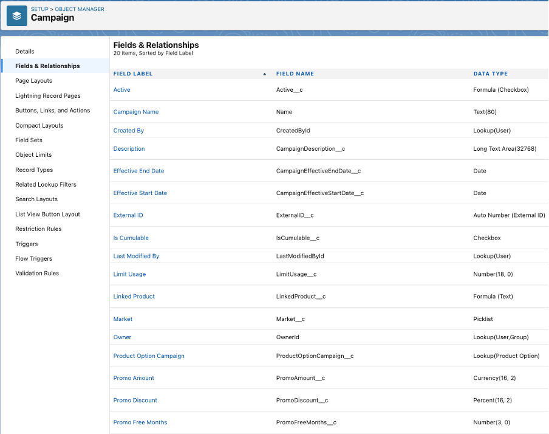Open the Effective End Date field
Screen dimensions: 549x434
coord(138,171)
